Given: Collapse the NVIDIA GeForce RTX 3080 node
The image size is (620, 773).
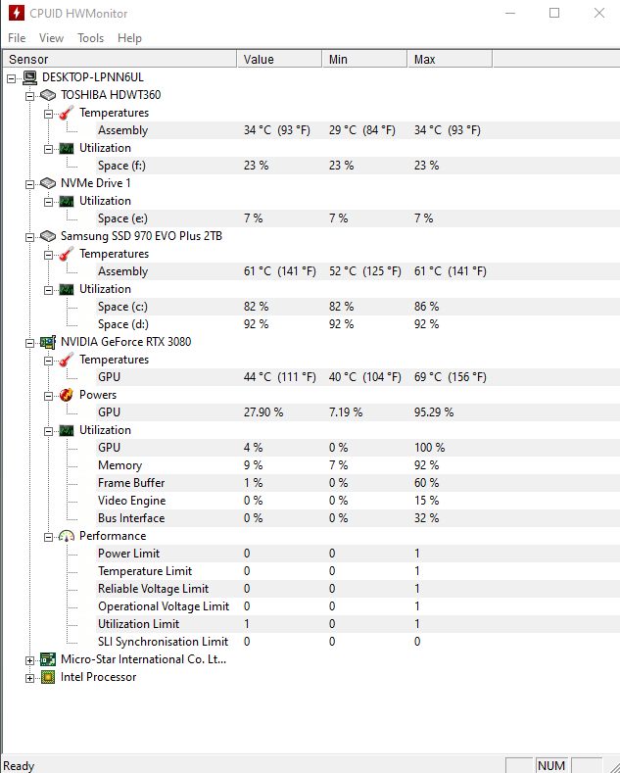Looking at the screenshot, I should click(30, 343).
